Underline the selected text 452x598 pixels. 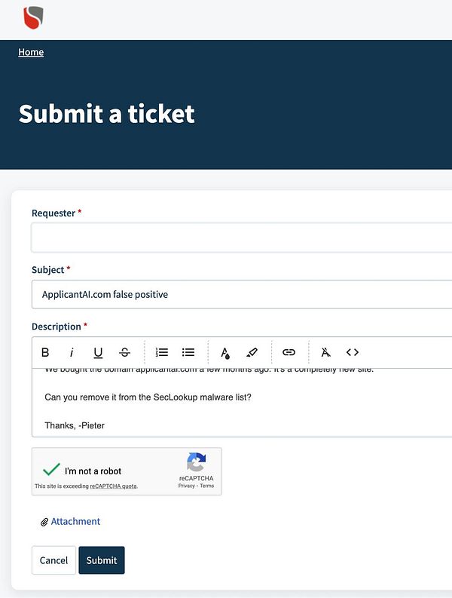98,352
